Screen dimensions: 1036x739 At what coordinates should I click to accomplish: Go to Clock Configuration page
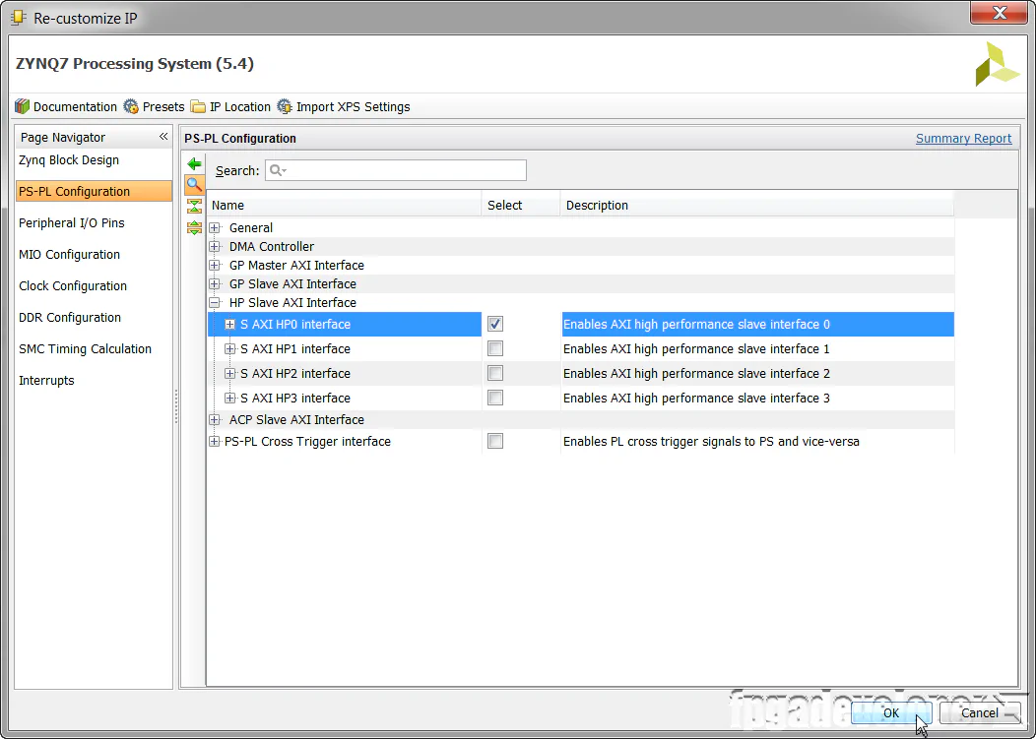(73, 286)
